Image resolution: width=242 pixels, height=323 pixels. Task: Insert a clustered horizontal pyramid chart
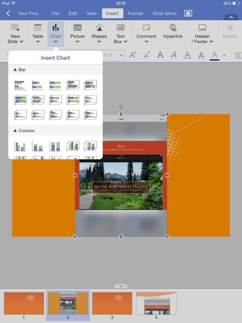55,115
